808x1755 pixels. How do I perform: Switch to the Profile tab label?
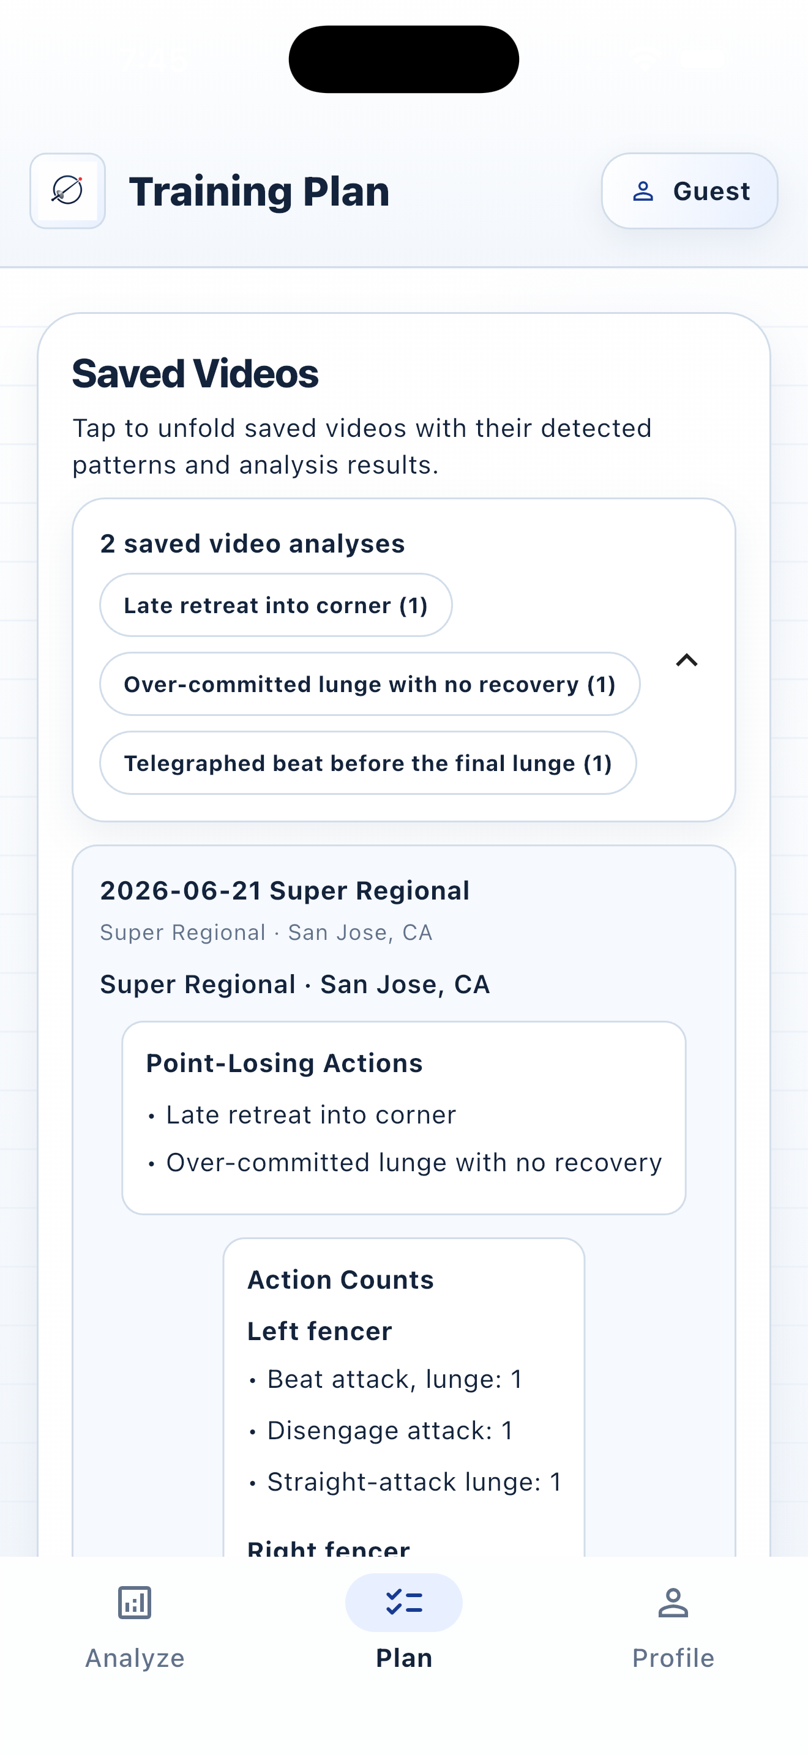(x=673, y=1658)
